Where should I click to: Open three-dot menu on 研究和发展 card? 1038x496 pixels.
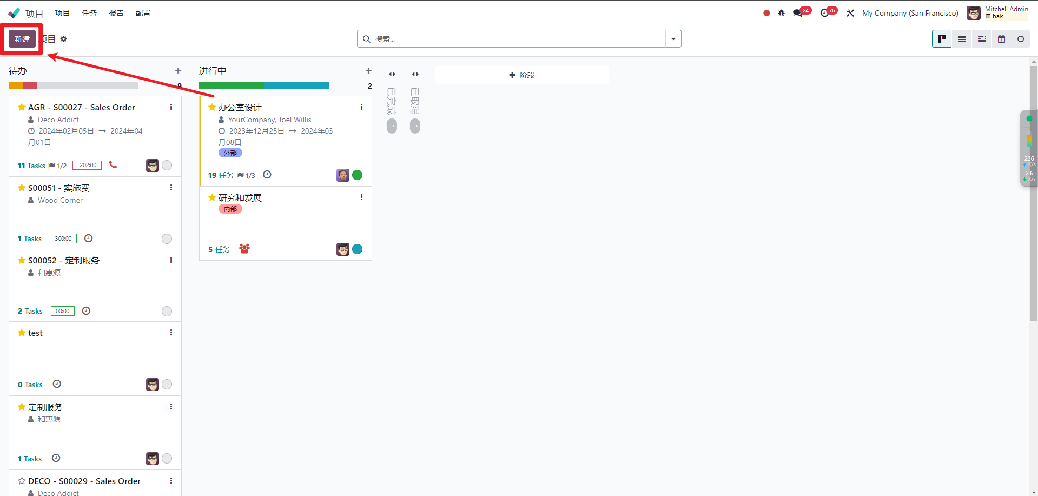pyautogui.click(x=361, y=197)
